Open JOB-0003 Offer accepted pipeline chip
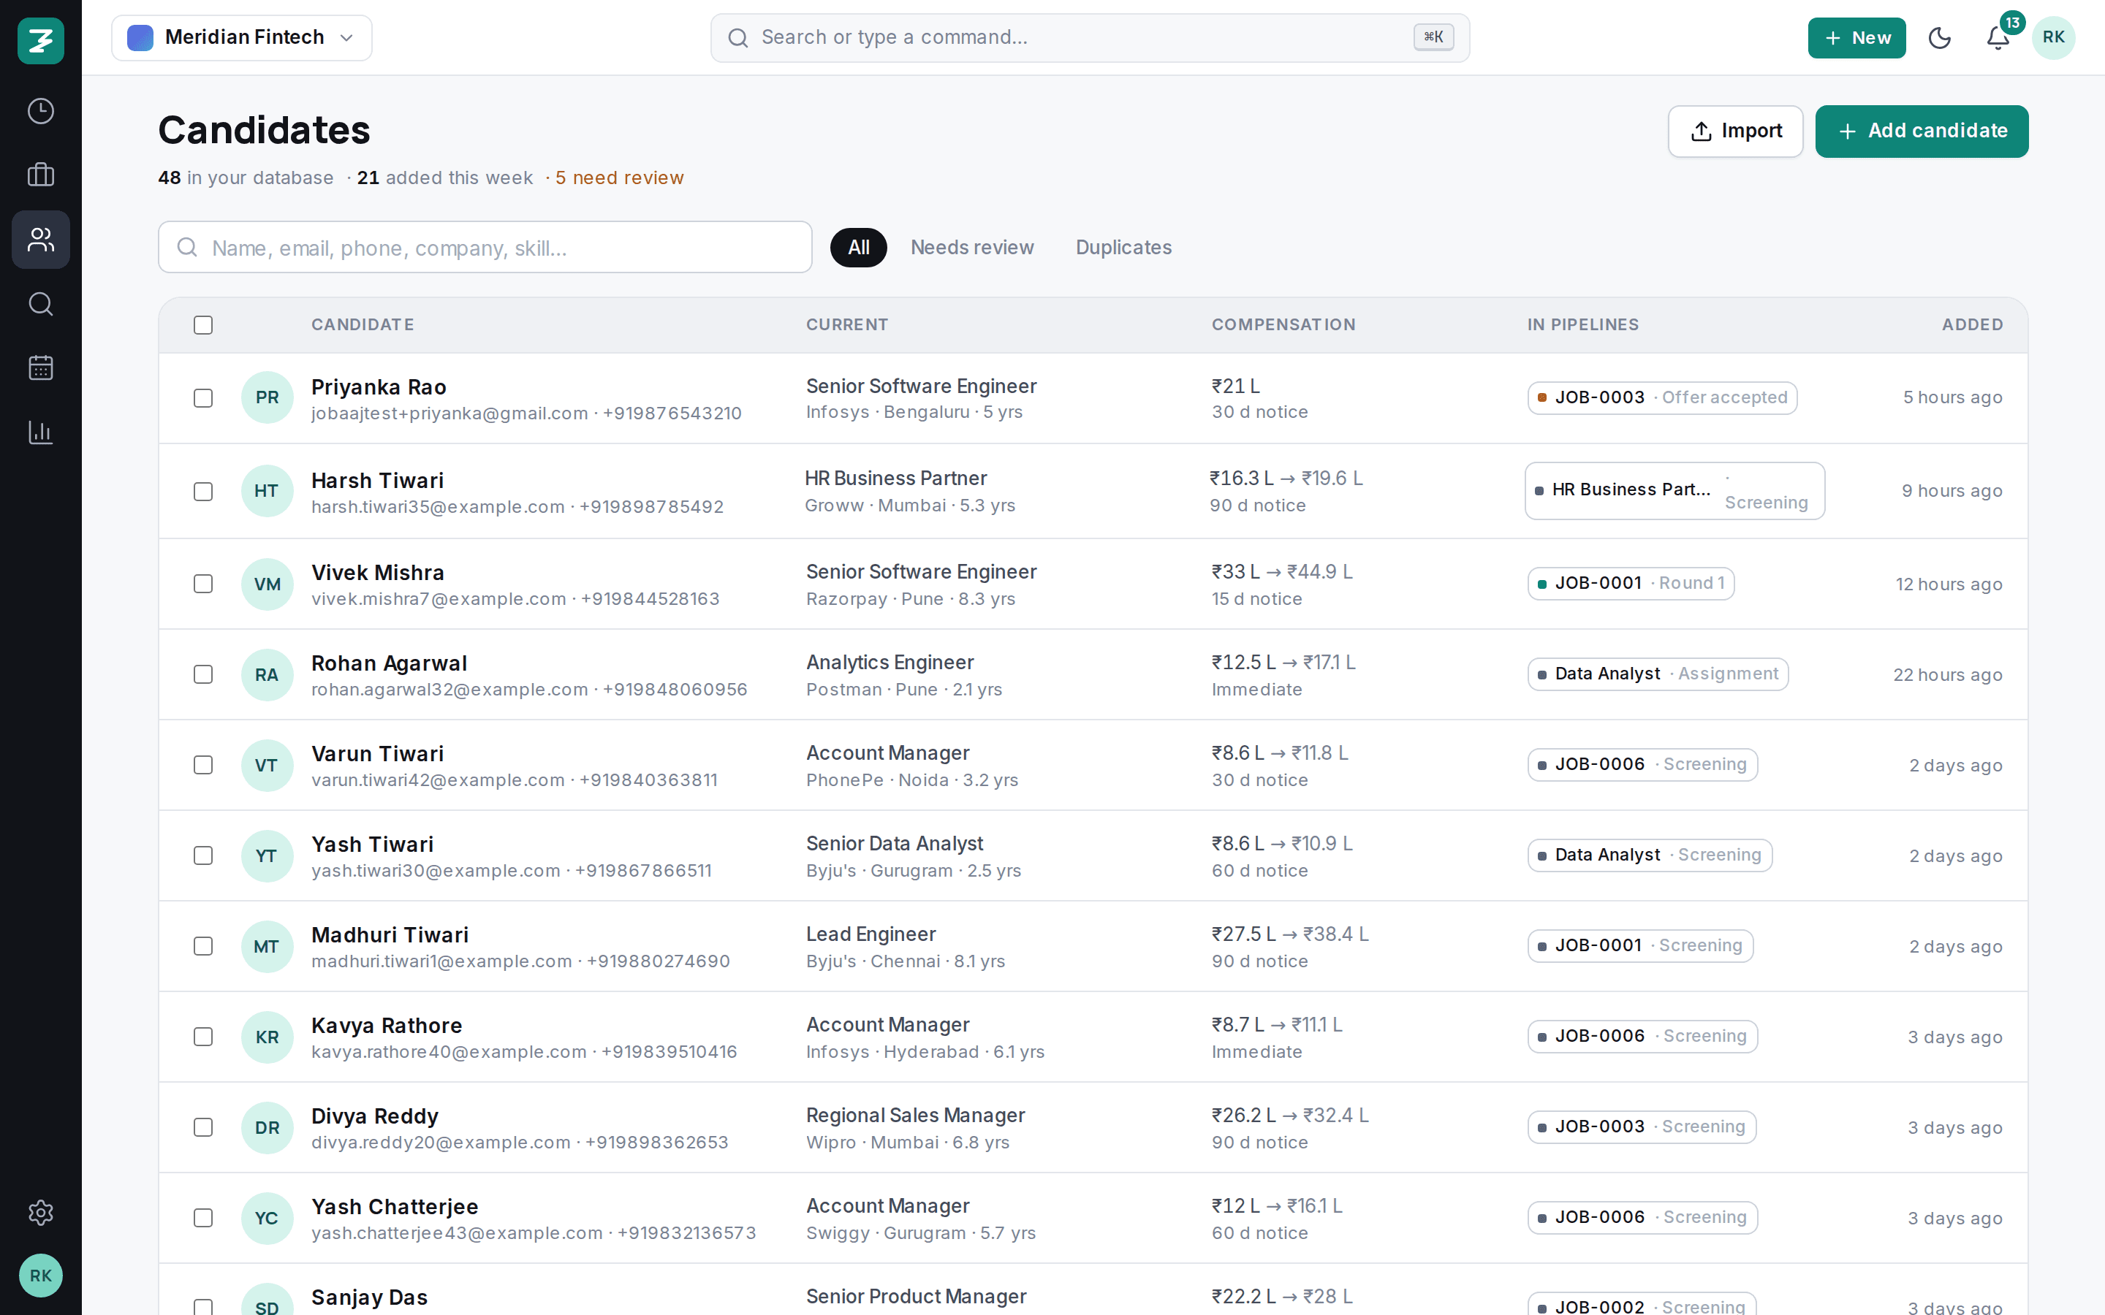Image resolution: width=2105 pixels, height=1315 pixels. [1662, 397]
